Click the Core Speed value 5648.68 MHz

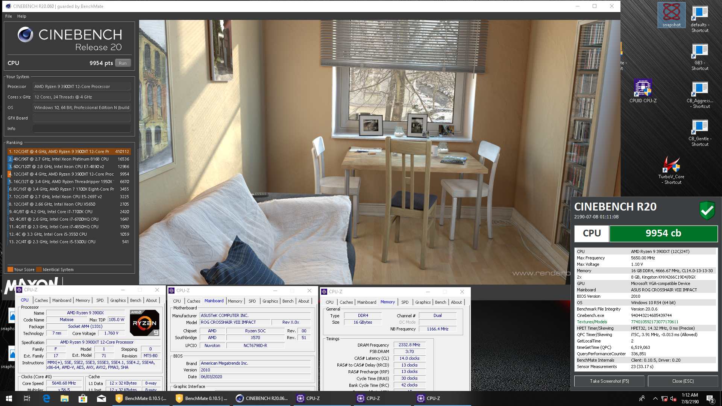pos(64,383)
